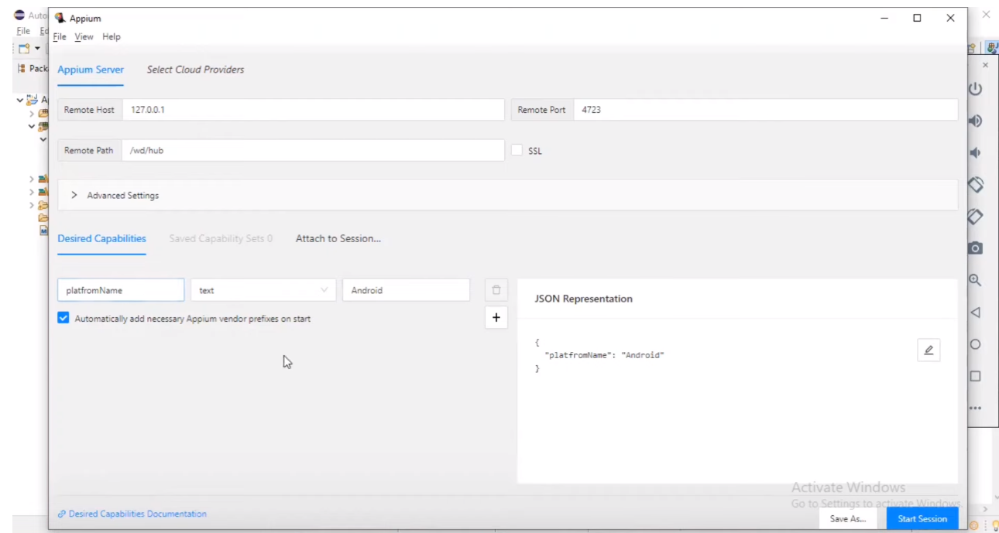Click the emulator zoom magnifier icon
Image resolution: width=999 pixels, height=533 pixels.
[x=976, y=281]
